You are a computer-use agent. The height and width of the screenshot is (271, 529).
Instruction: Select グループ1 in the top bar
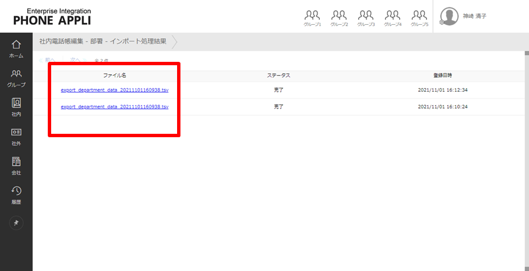[312, 18]
